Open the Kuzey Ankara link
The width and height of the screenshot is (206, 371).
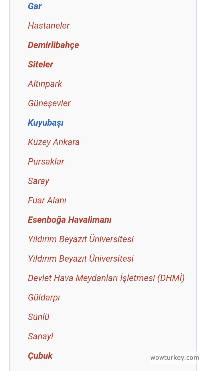54,142
